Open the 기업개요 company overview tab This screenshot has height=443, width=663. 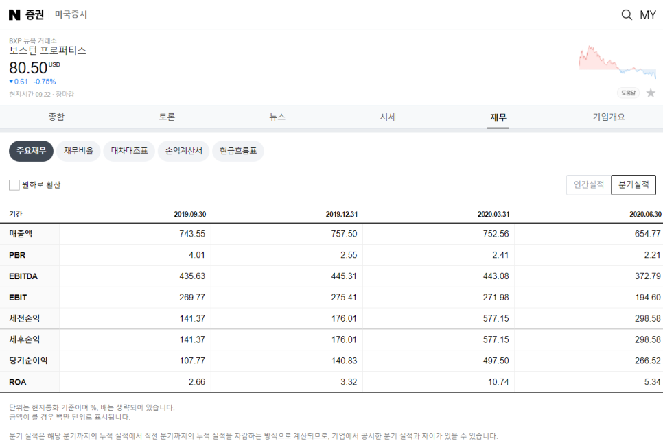(609, 117)
